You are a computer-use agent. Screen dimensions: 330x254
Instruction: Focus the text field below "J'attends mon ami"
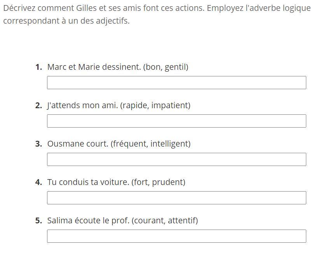(176, 121)
